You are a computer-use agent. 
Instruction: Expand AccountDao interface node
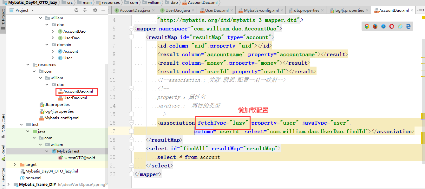(53, 31)
